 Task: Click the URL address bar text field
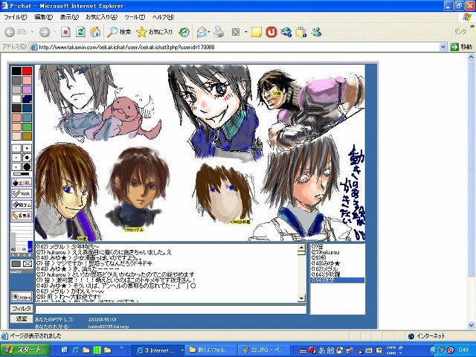click(x=235, y=47)
